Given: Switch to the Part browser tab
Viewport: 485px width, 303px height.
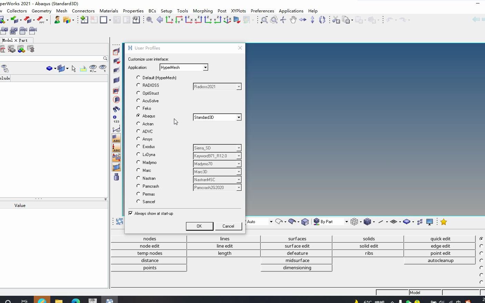Looking at the screenshot, I should click(23, 40).
